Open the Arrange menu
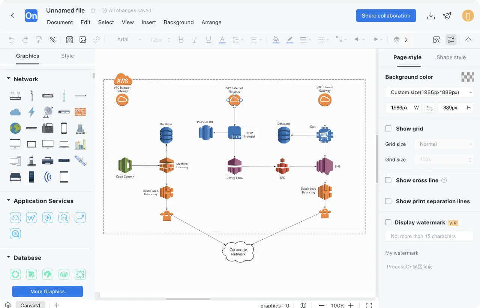480x308 pixels. pyautogui.click(x=211, y=22)
